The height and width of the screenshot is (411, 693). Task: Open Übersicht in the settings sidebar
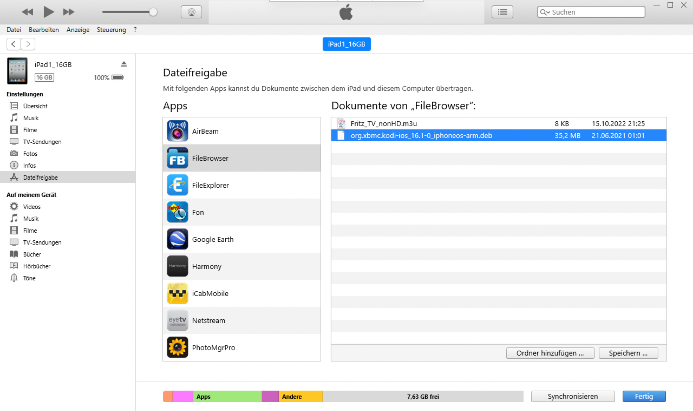[35, 106]
